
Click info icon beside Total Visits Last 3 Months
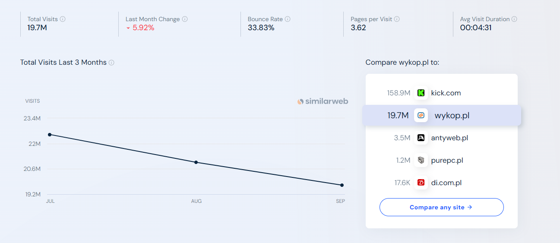[x=111, y=63]
